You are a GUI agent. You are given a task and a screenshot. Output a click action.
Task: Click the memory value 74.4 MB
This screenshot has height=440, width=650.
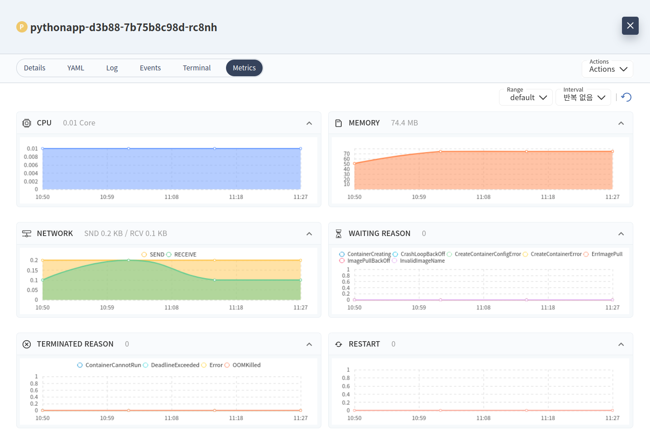coord(405,123)
